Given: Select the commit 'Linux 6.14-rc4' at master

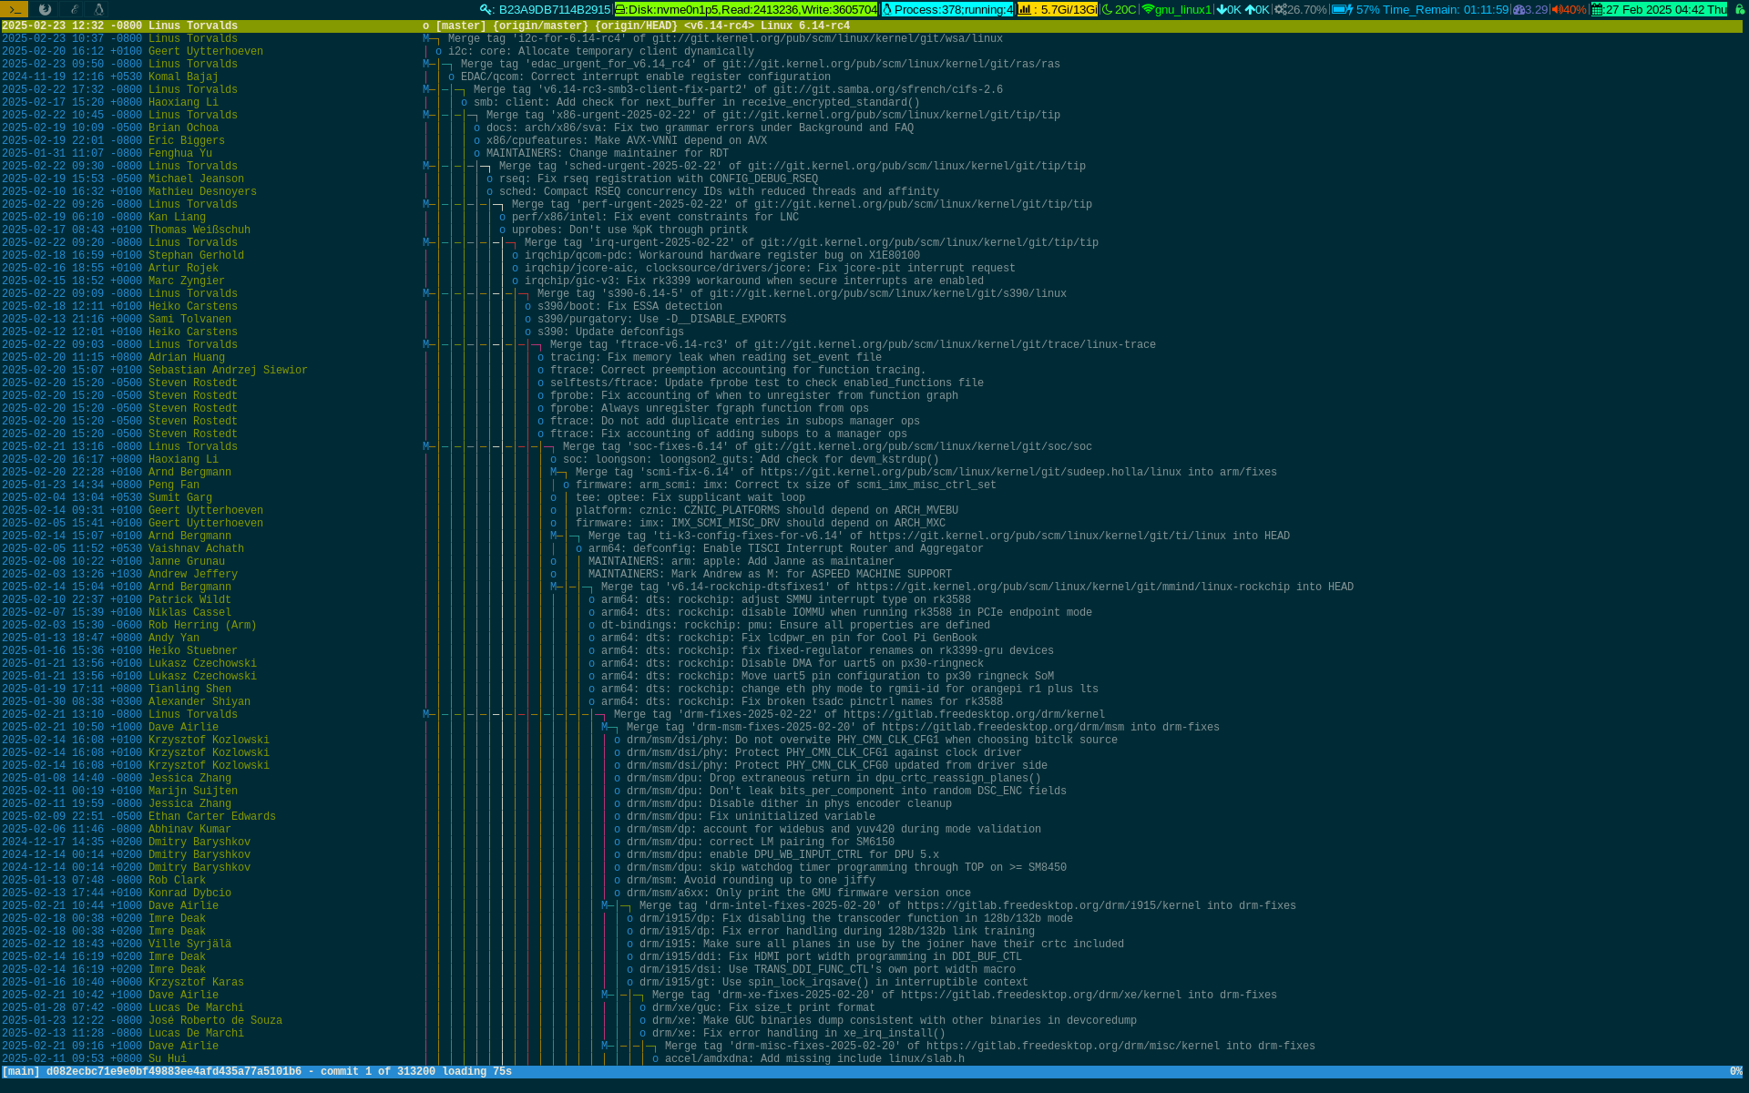Looking at the screenshot, I should click(x=871, y=26).
